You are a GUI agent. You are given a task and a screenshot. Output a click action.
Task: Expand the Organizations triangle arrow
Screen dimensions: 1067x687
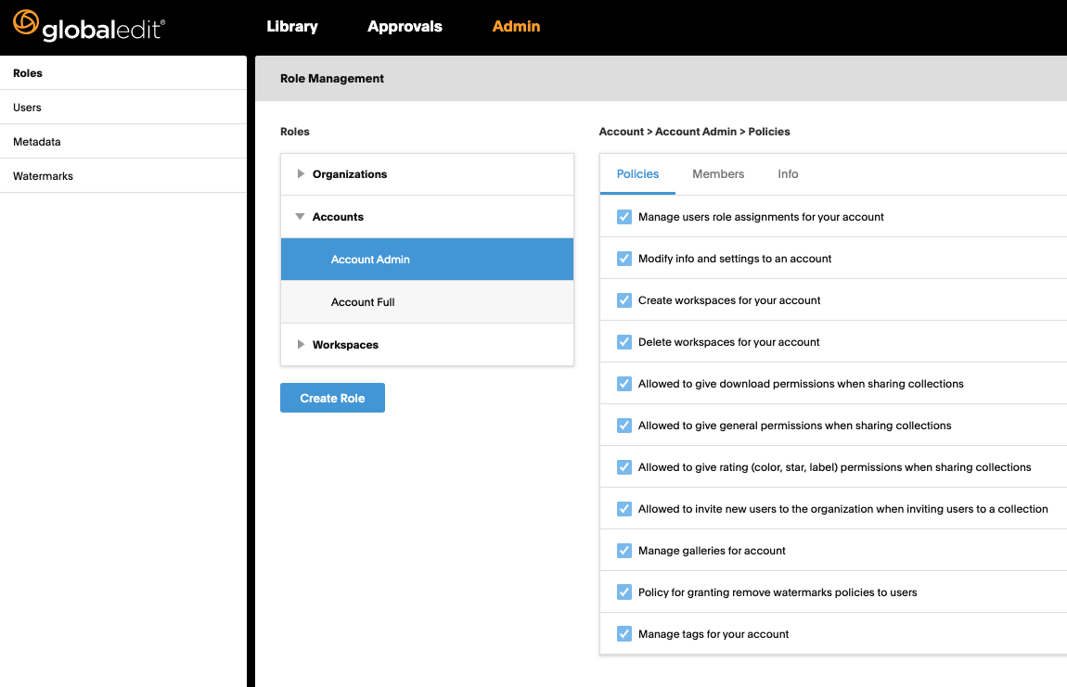click(x=301, y=174)
